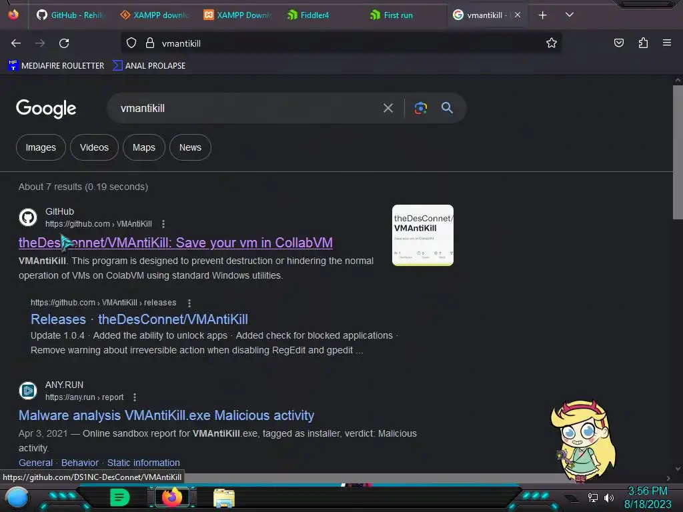Open the green notes taskbar app
Screen dimensions: 683x512
click(x=119, y=497)
